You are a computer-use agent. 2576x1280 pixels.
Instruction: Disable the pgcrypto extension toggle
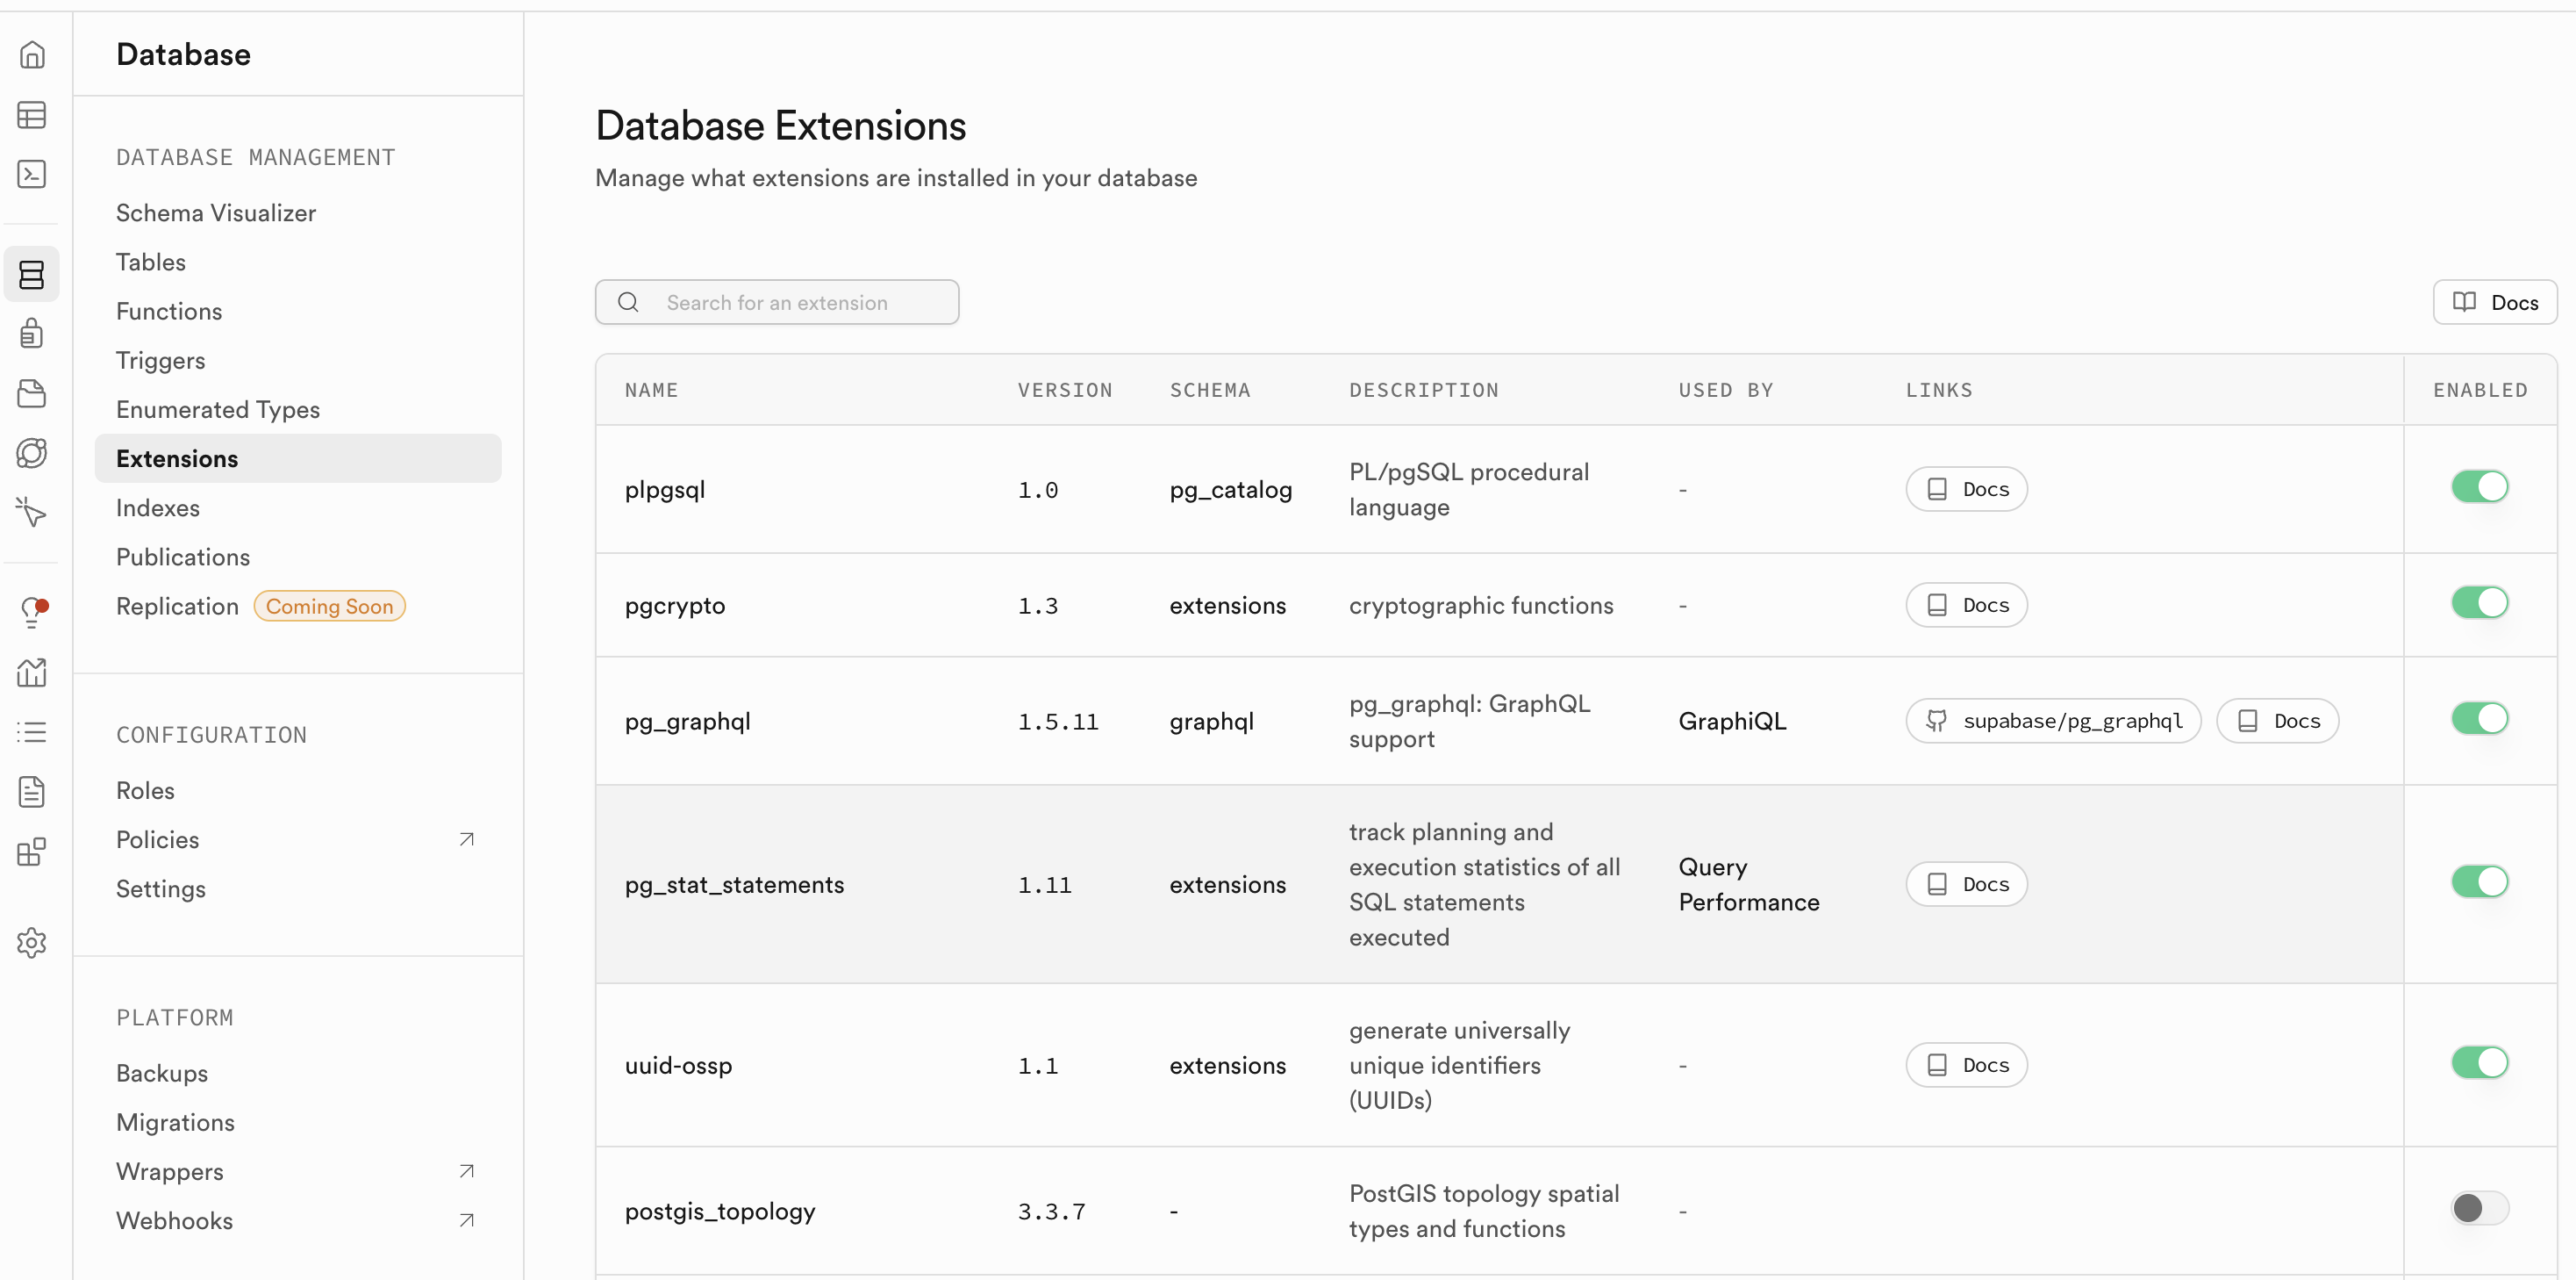pos(2479,602)
